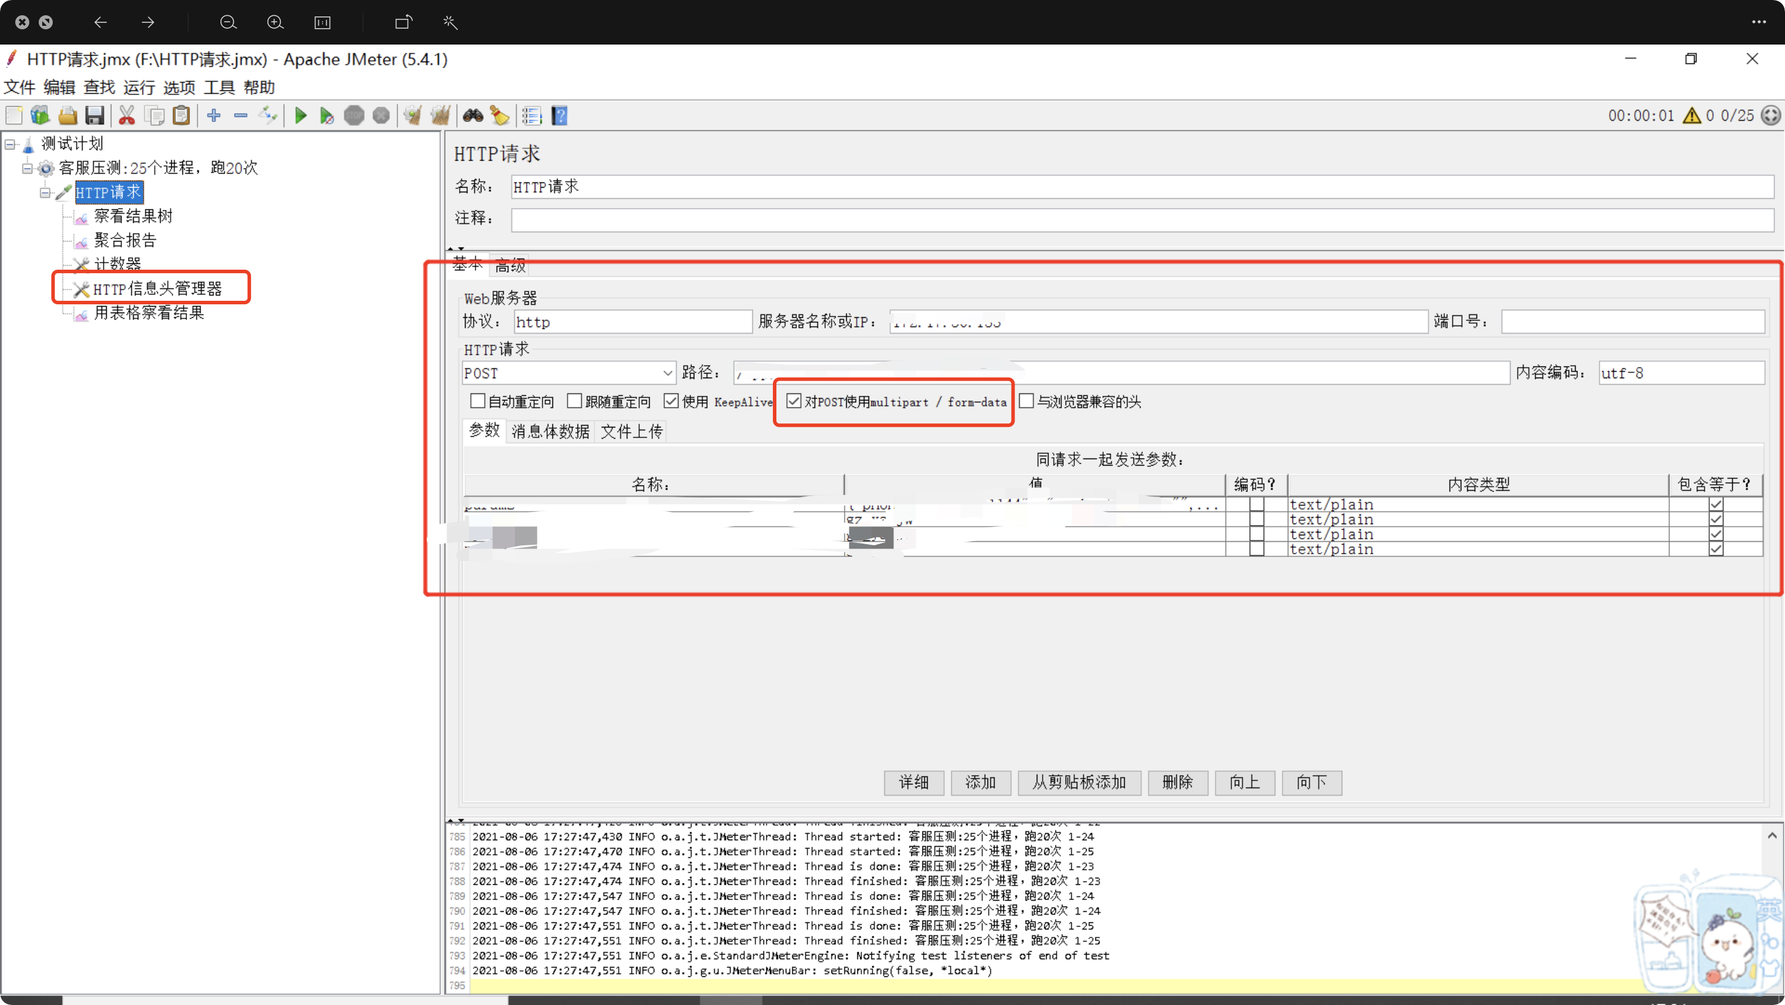Click the back arrow in viewer bar
The height and width of the screenshot is (1005, 1785).
coord(100,22)
